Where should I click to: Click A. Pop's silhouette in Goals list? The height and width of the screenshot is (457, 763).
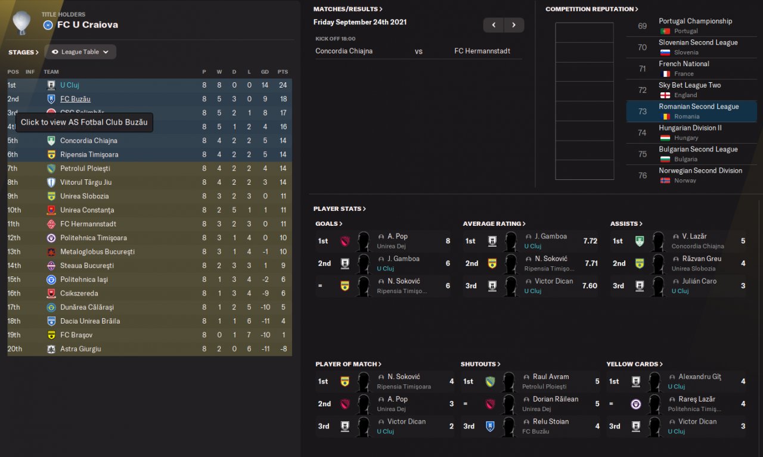(363, 241)
